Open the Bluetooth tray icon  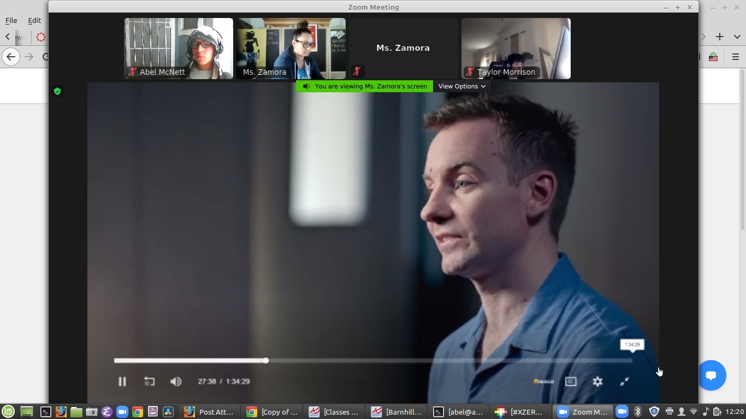(x=637, y=411)
